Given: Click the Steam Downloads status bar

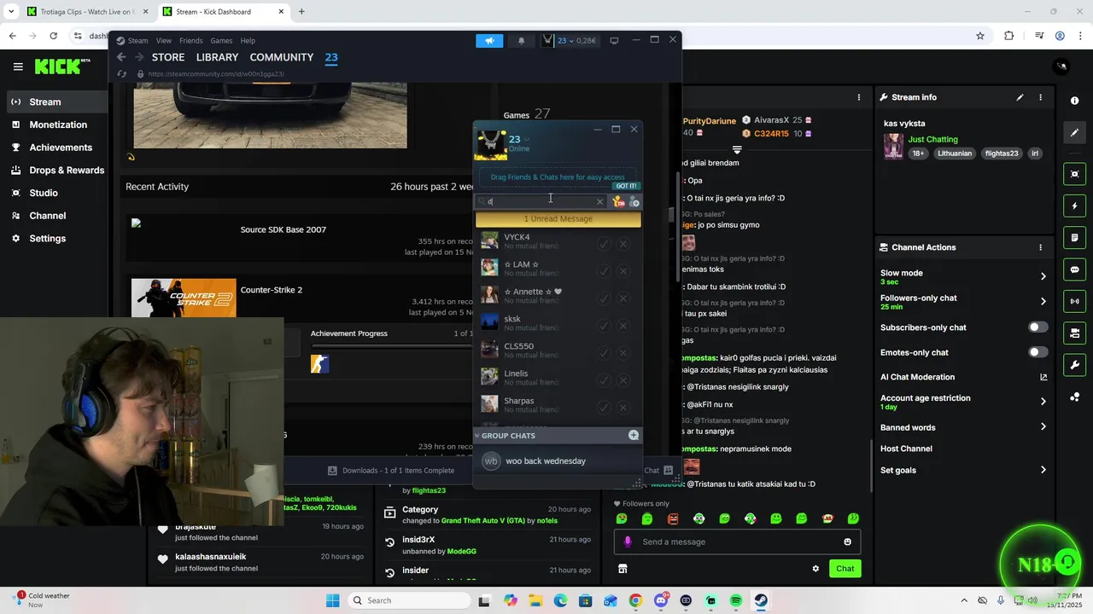Looking at the screenshot, I should pyautogui.click(x=391, y=470).
